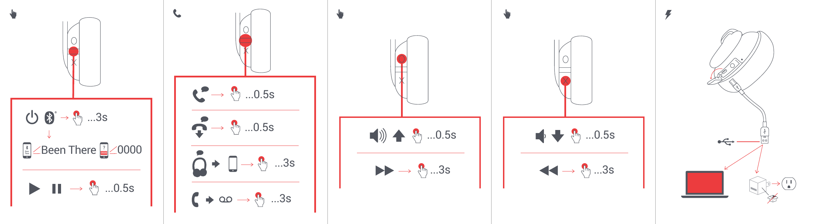Click the Been There device name text
Viewport: 819px width, 224px height.
tap(69, 150)
